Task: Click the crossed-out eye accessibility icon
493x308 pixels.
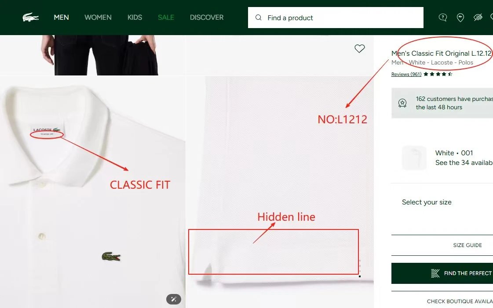Action: (x=478, y=18)
